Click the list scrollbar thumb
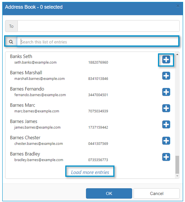Viewport: 185px width, 202px height. point(177,165)
